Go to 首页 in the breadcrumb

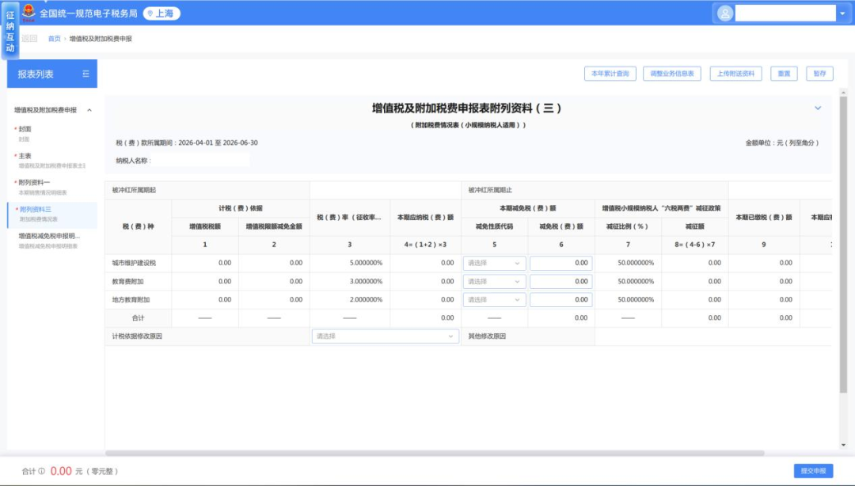click(x=54, y=39)
